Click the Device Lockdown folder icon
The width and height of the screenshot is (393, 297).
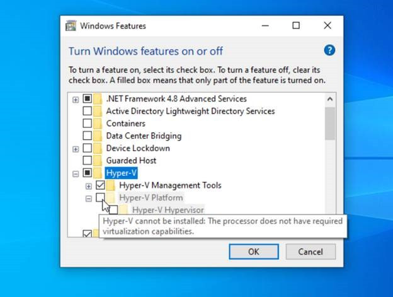[x=98, y=148]
